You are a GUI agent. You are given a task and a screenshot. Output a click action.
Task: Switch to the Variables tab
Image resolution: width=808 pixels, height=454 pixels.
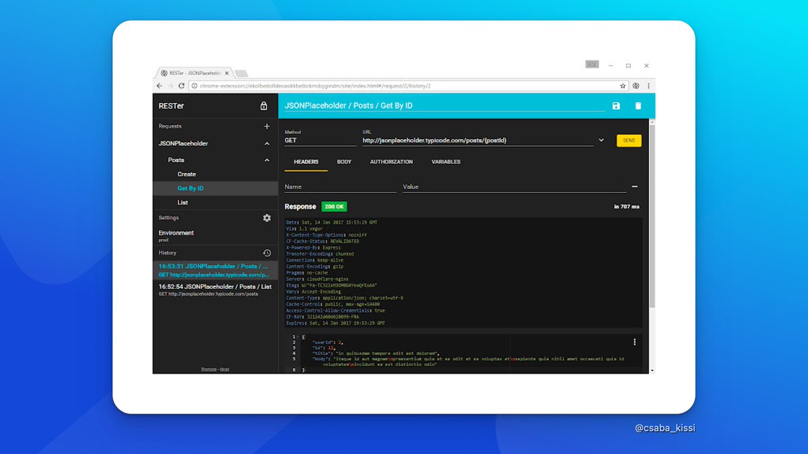tap(446, 162)
